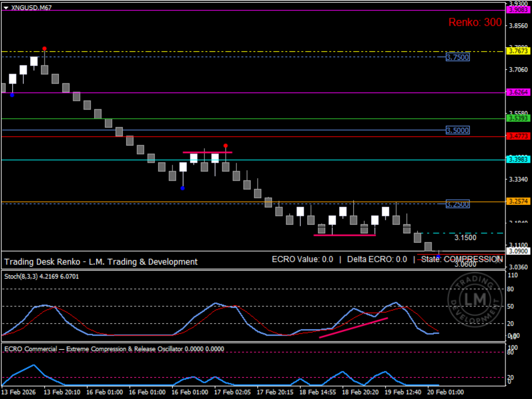The height and width of the screenshot is (399, 532).
Task: Click the 3.8560 price scale value
Action: coord(519,26)
